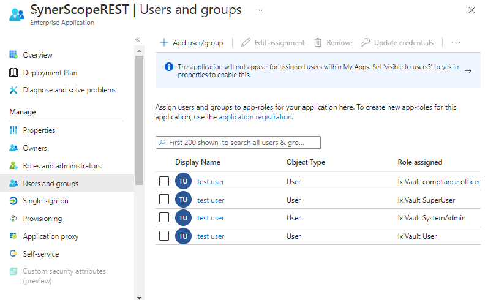The height and width of the screenshot is (300, 488).
Task: Check the IxiVault compliance officer row checkbox
Action: pos(164,182)
